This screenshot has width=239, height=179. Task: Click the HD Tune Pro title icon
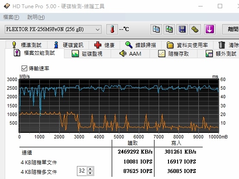point(7,6)
